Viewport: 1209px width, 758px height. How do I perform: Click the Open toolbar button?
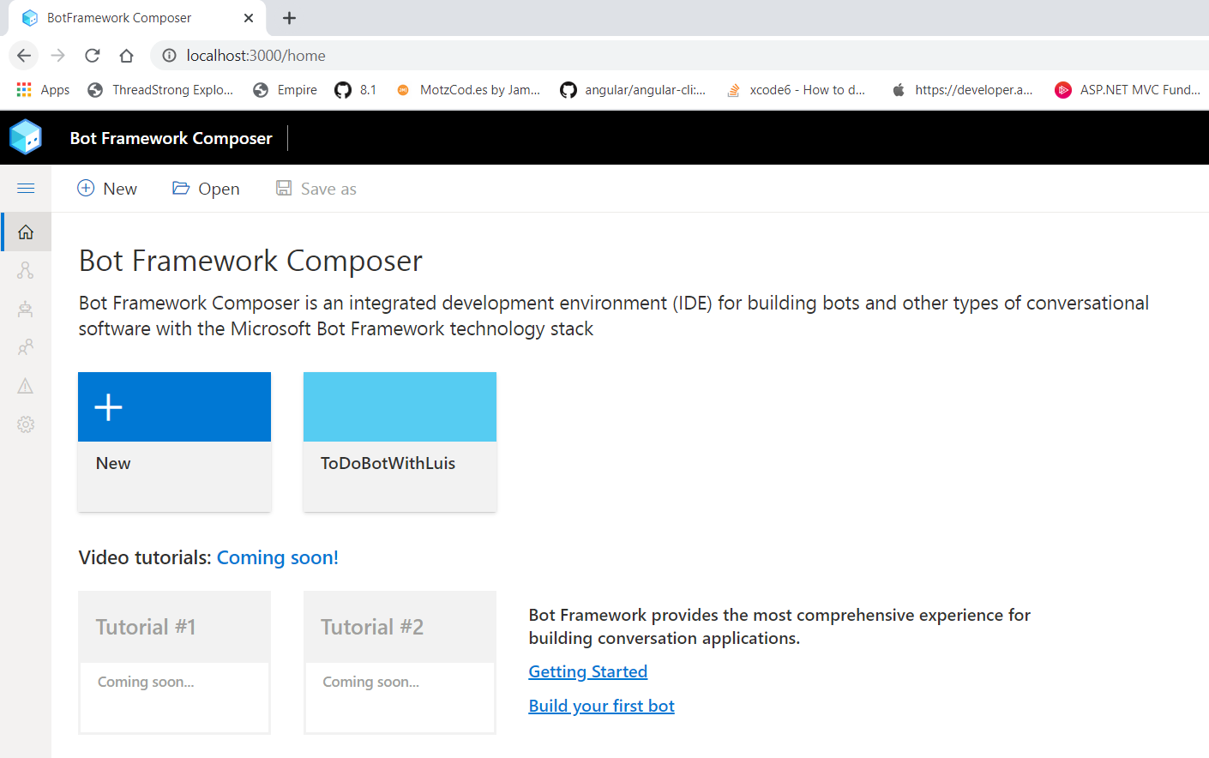coord(206,189)
